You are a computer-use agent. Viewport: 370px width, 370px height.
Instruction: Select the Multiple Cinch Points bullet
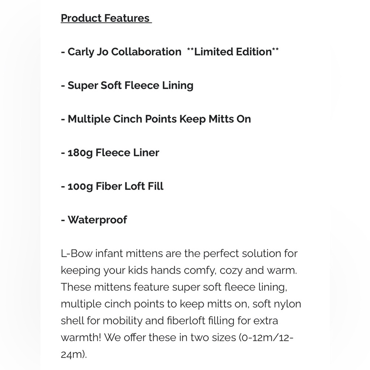[x=156, y=119]
